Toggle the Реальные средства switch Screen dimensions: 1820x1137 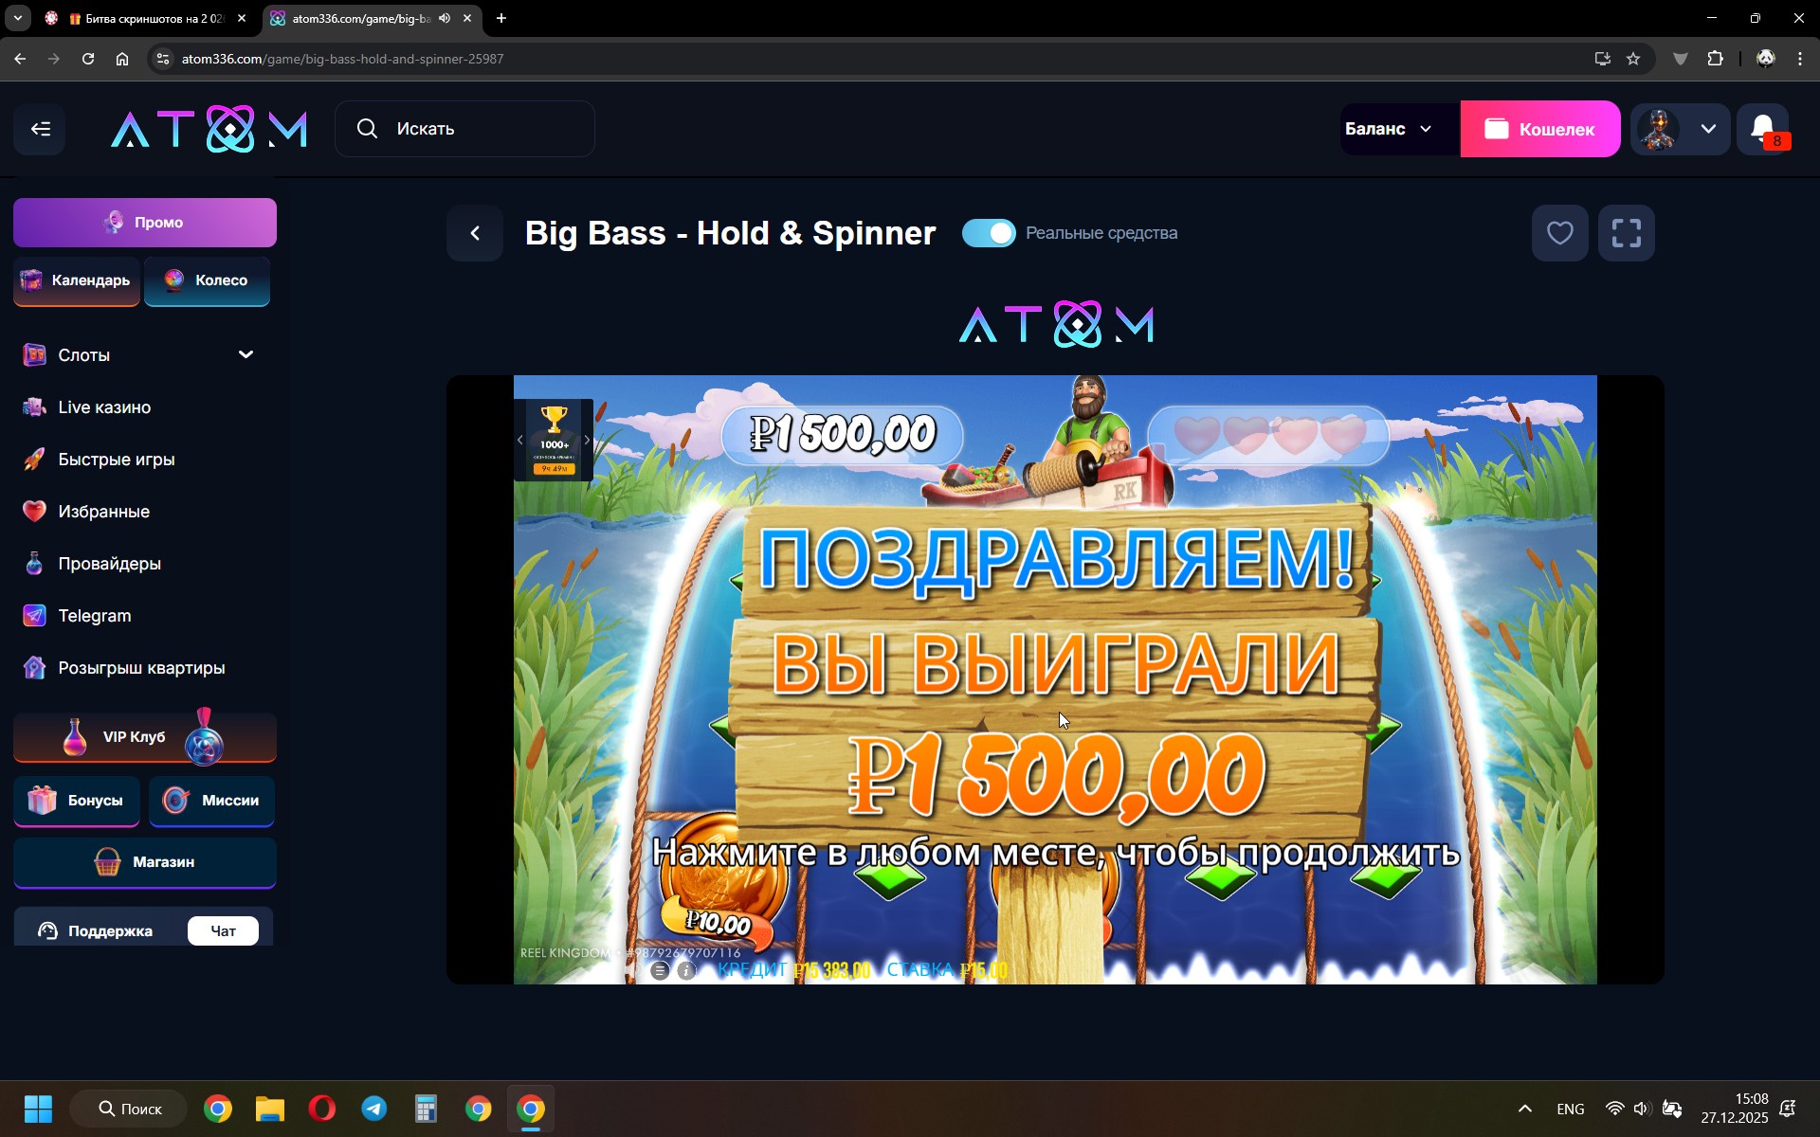(x=989, y=233)
